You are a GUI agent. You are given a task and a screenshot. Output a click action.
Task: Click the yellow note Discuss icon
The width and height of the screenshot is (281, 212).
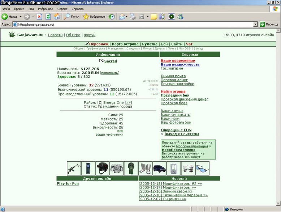pos(154,17)
